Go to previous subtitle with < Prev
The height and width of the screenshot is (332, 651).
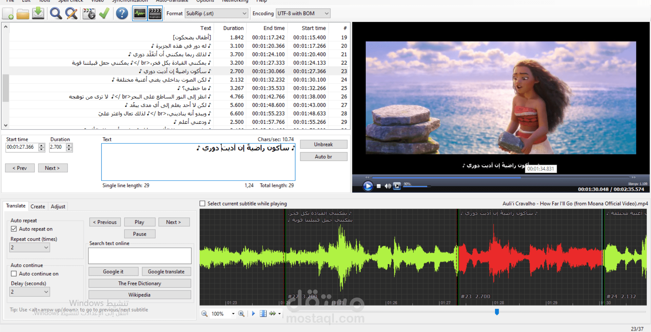pos(20,168)
